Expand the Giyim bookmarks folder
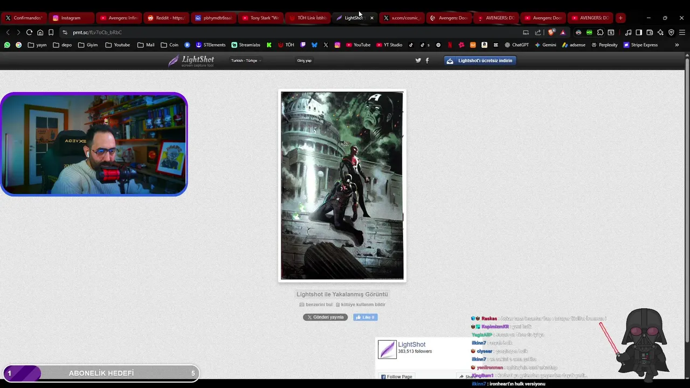Screen dimensions: 690x388 [x=88, y=45]
